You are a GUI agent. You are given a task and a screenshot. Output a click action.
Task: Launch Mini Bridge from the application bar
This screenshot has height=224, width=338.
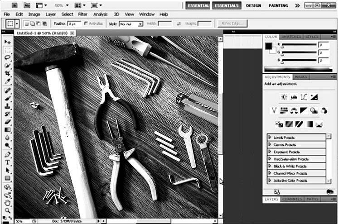pos(27,5)
